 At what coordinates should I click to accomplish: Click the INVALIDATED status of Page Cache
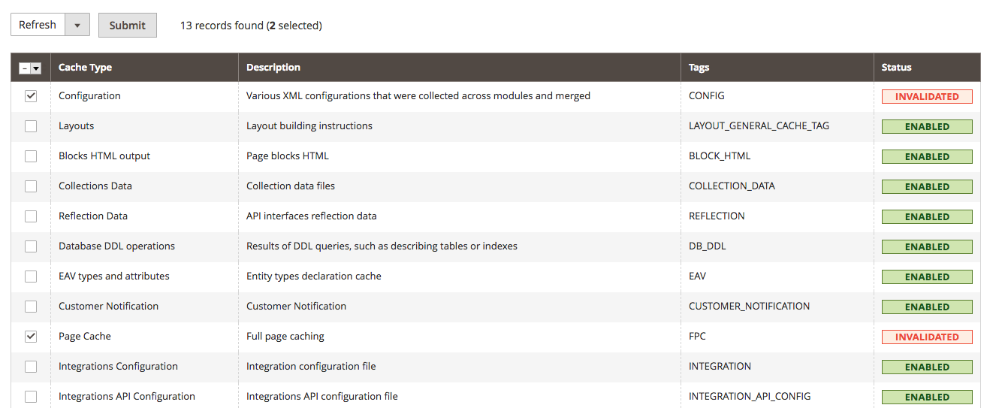(927, 337)
